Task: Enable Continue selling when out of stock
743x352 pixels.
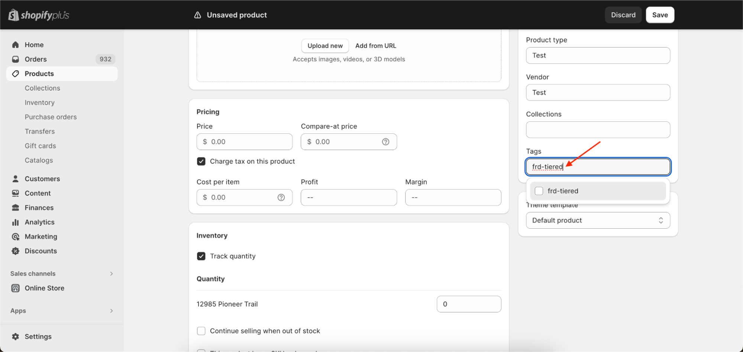Action: click(201, 331)
